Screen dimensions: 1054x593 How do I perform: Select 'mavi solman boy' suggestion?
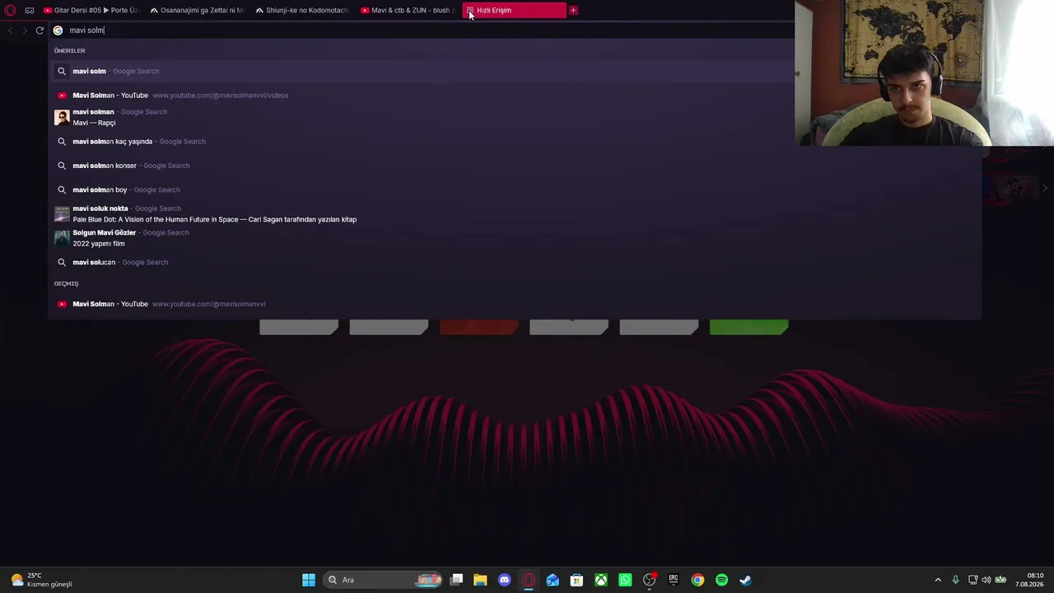coord(515,189)
